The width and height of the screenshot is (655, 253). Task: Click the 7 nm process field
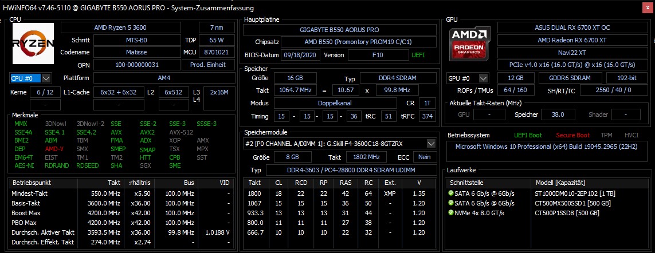pos(217,28)
